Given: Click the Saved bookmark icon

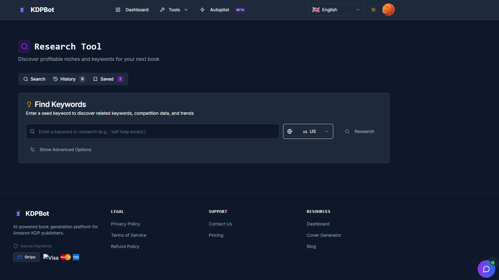Looking at the screenshot, I should click(95, 79).
